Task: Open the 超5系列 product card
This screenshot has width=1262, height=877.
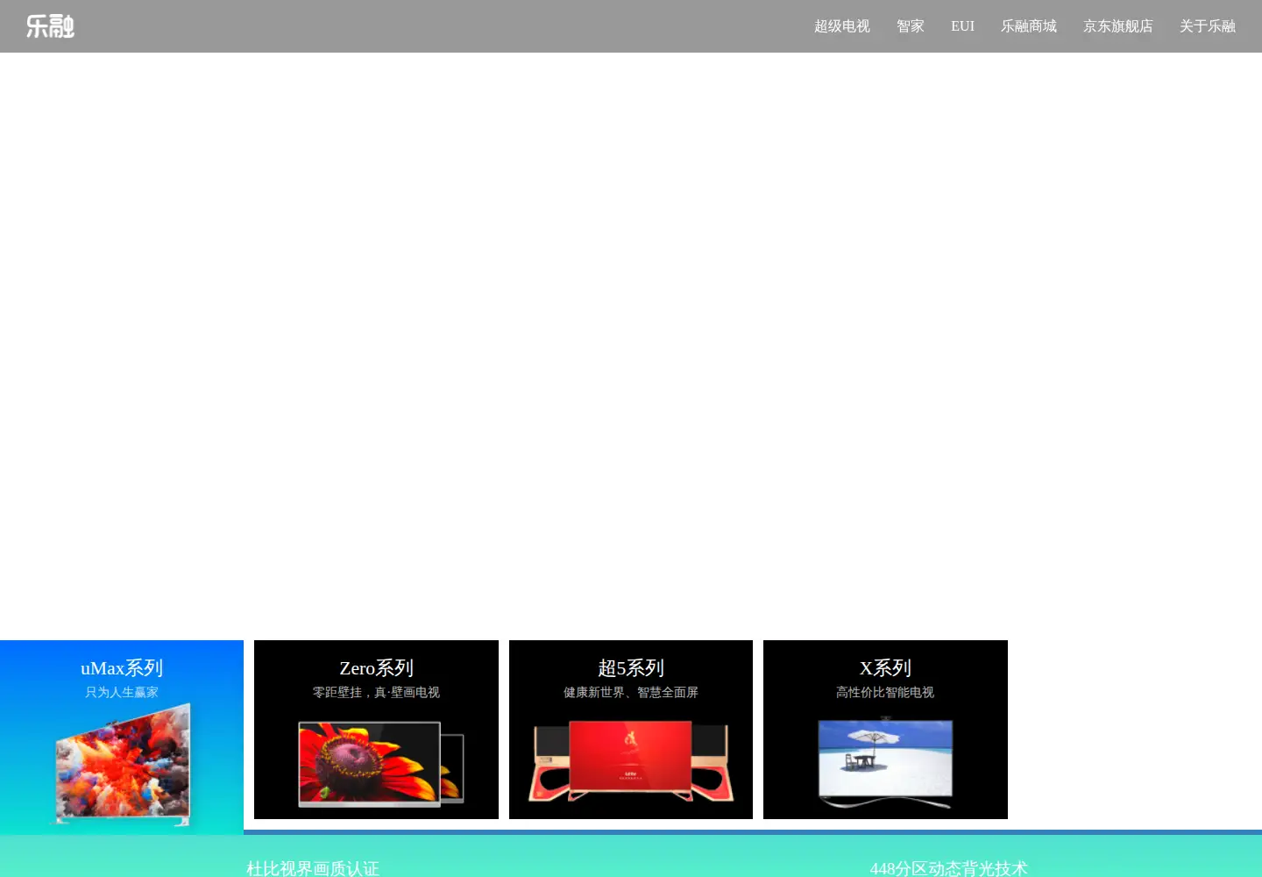Action: pyautogui.click(x=631, y=730)
